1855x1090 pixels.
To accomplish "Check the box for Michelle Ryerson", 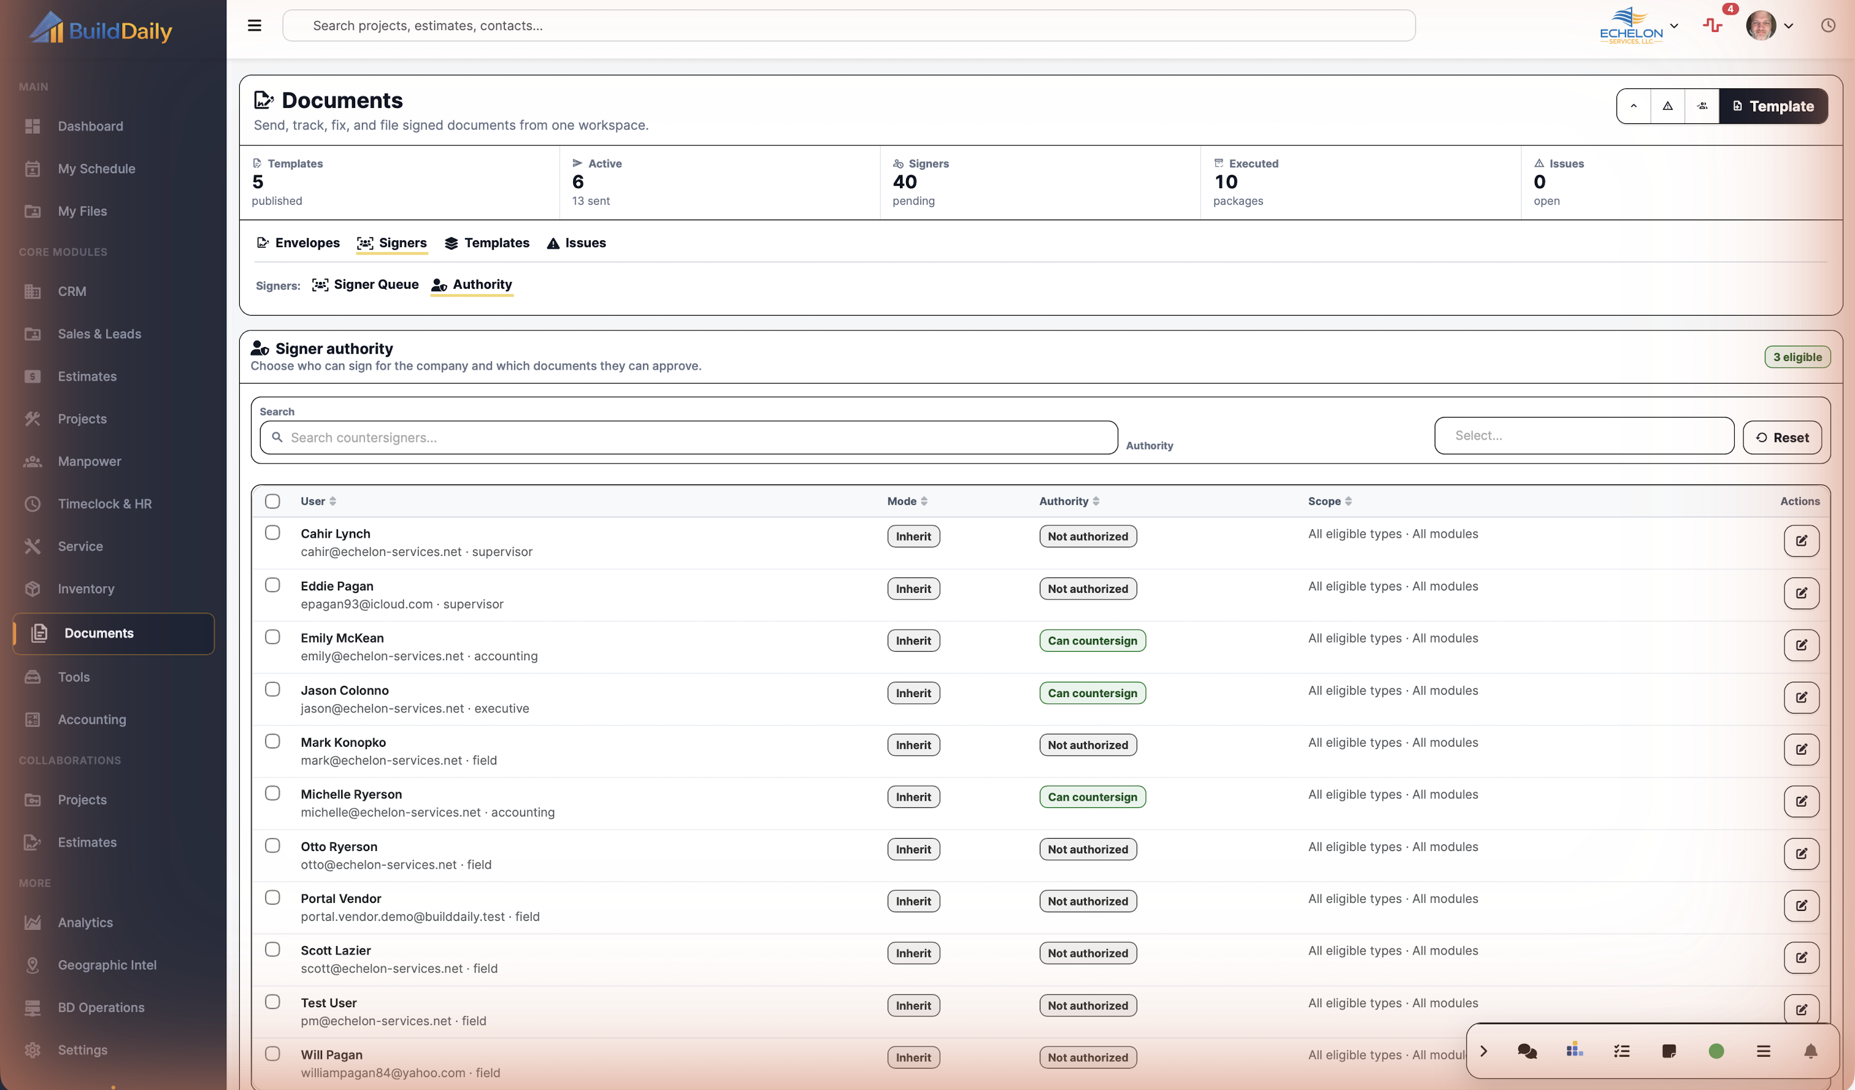I will 272,794.
